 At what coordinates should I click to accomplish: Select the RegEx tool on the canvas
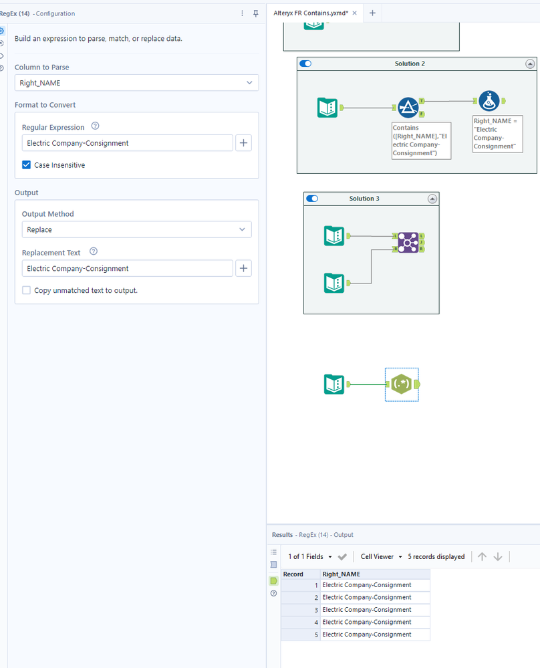401,384
